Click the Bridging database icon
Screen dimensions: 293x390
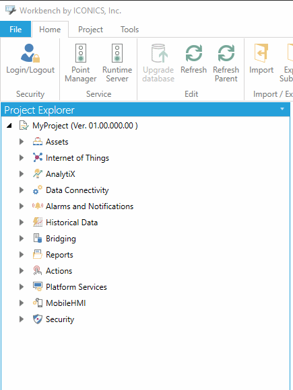pyautogui.click(x=38, y=238)
